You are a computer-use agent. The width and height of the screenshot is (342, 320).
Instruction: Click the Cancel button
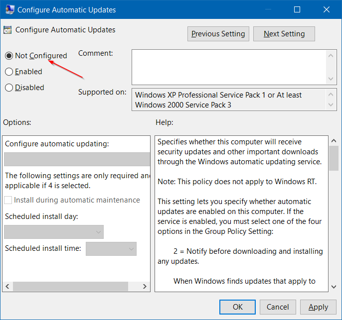278,307
